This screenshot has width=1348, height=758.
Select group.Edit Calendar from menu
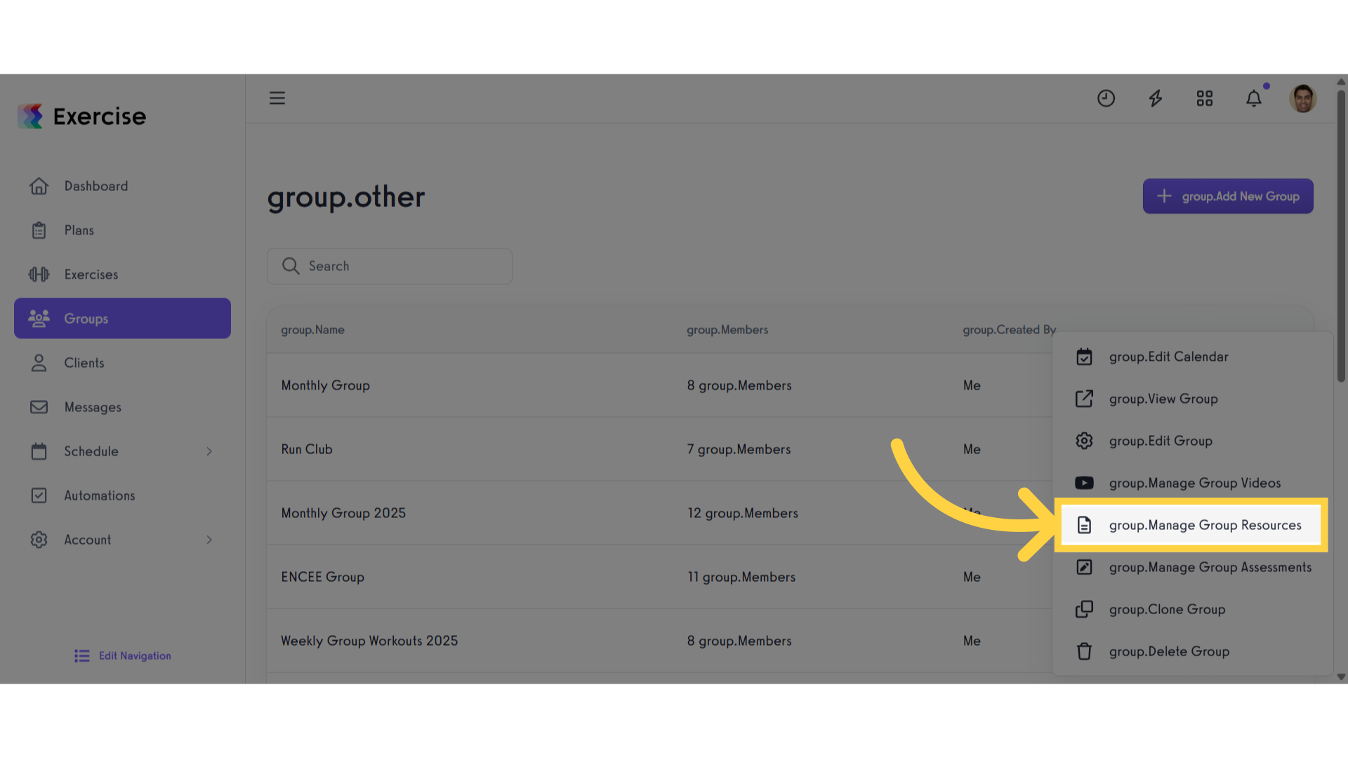(1168, 357)
